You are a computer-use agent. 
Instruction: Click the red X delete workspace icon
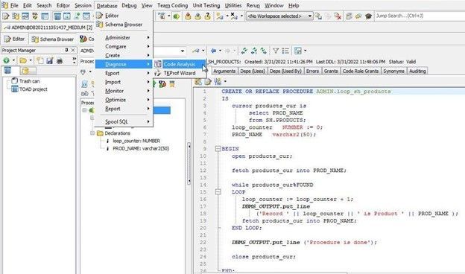338,16
